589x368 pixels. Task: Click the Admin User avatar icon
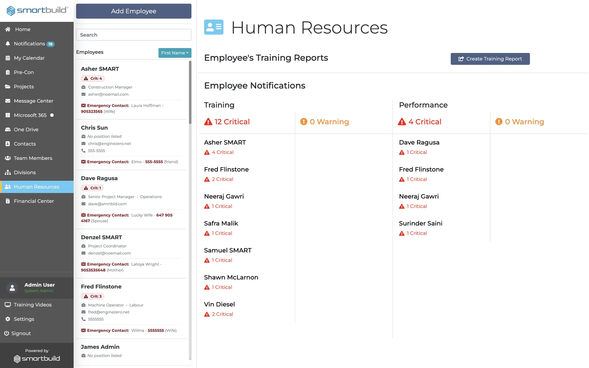point(12,288)
